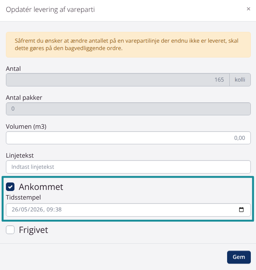The image size is (256, 270).
Task: Close the Opdatér levering af vareparti dialog
Action: click(x=248, y=9)
